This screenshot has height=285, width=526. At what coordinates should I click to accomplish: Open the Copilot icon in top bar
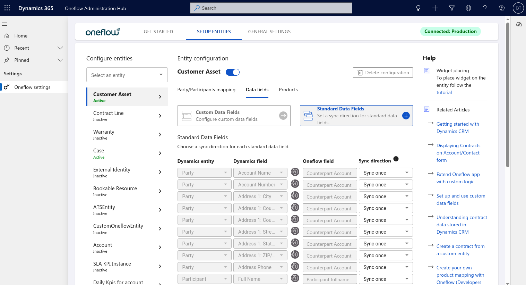[x=502, y=8]
